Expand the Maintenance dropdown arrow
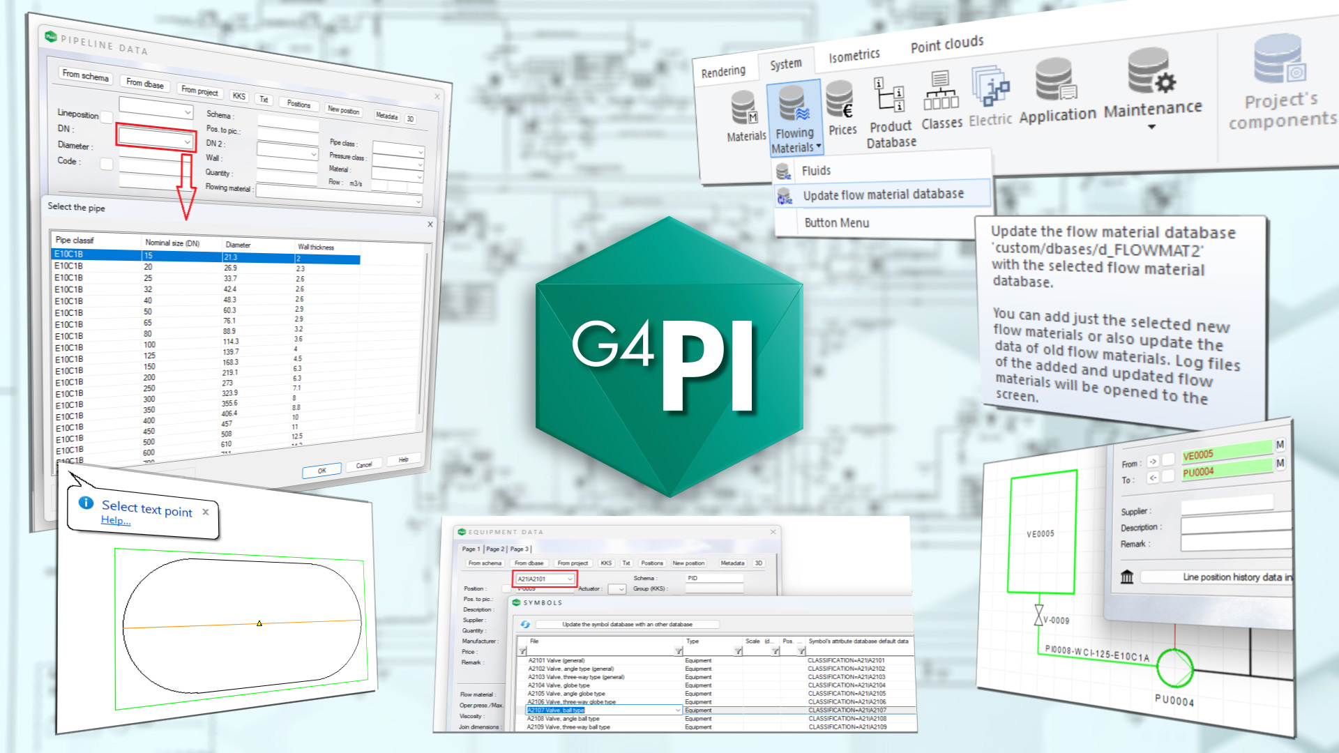The height and width of the screenshot is (753, 1339). [1151, 127]
